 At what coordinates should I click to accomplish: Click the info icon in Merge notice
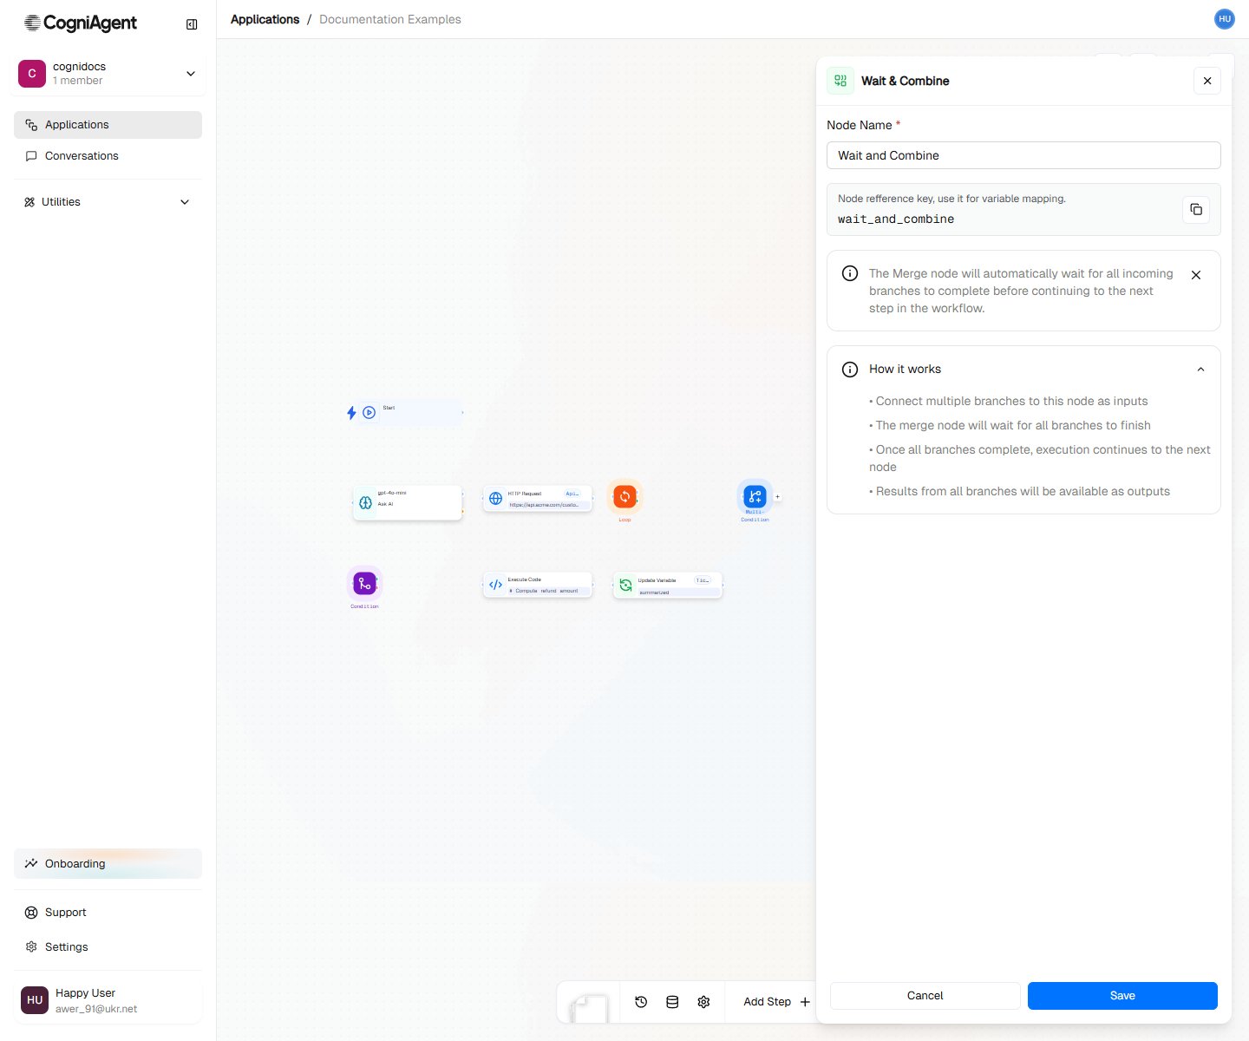tap(850, 273)
